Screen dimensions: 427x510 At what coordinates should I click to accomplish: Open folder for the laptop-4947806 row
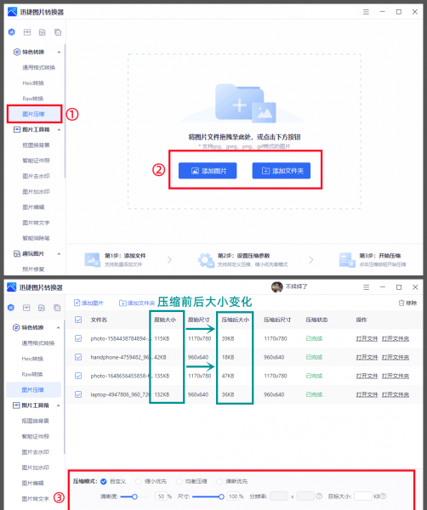click(x=396, y=394)
